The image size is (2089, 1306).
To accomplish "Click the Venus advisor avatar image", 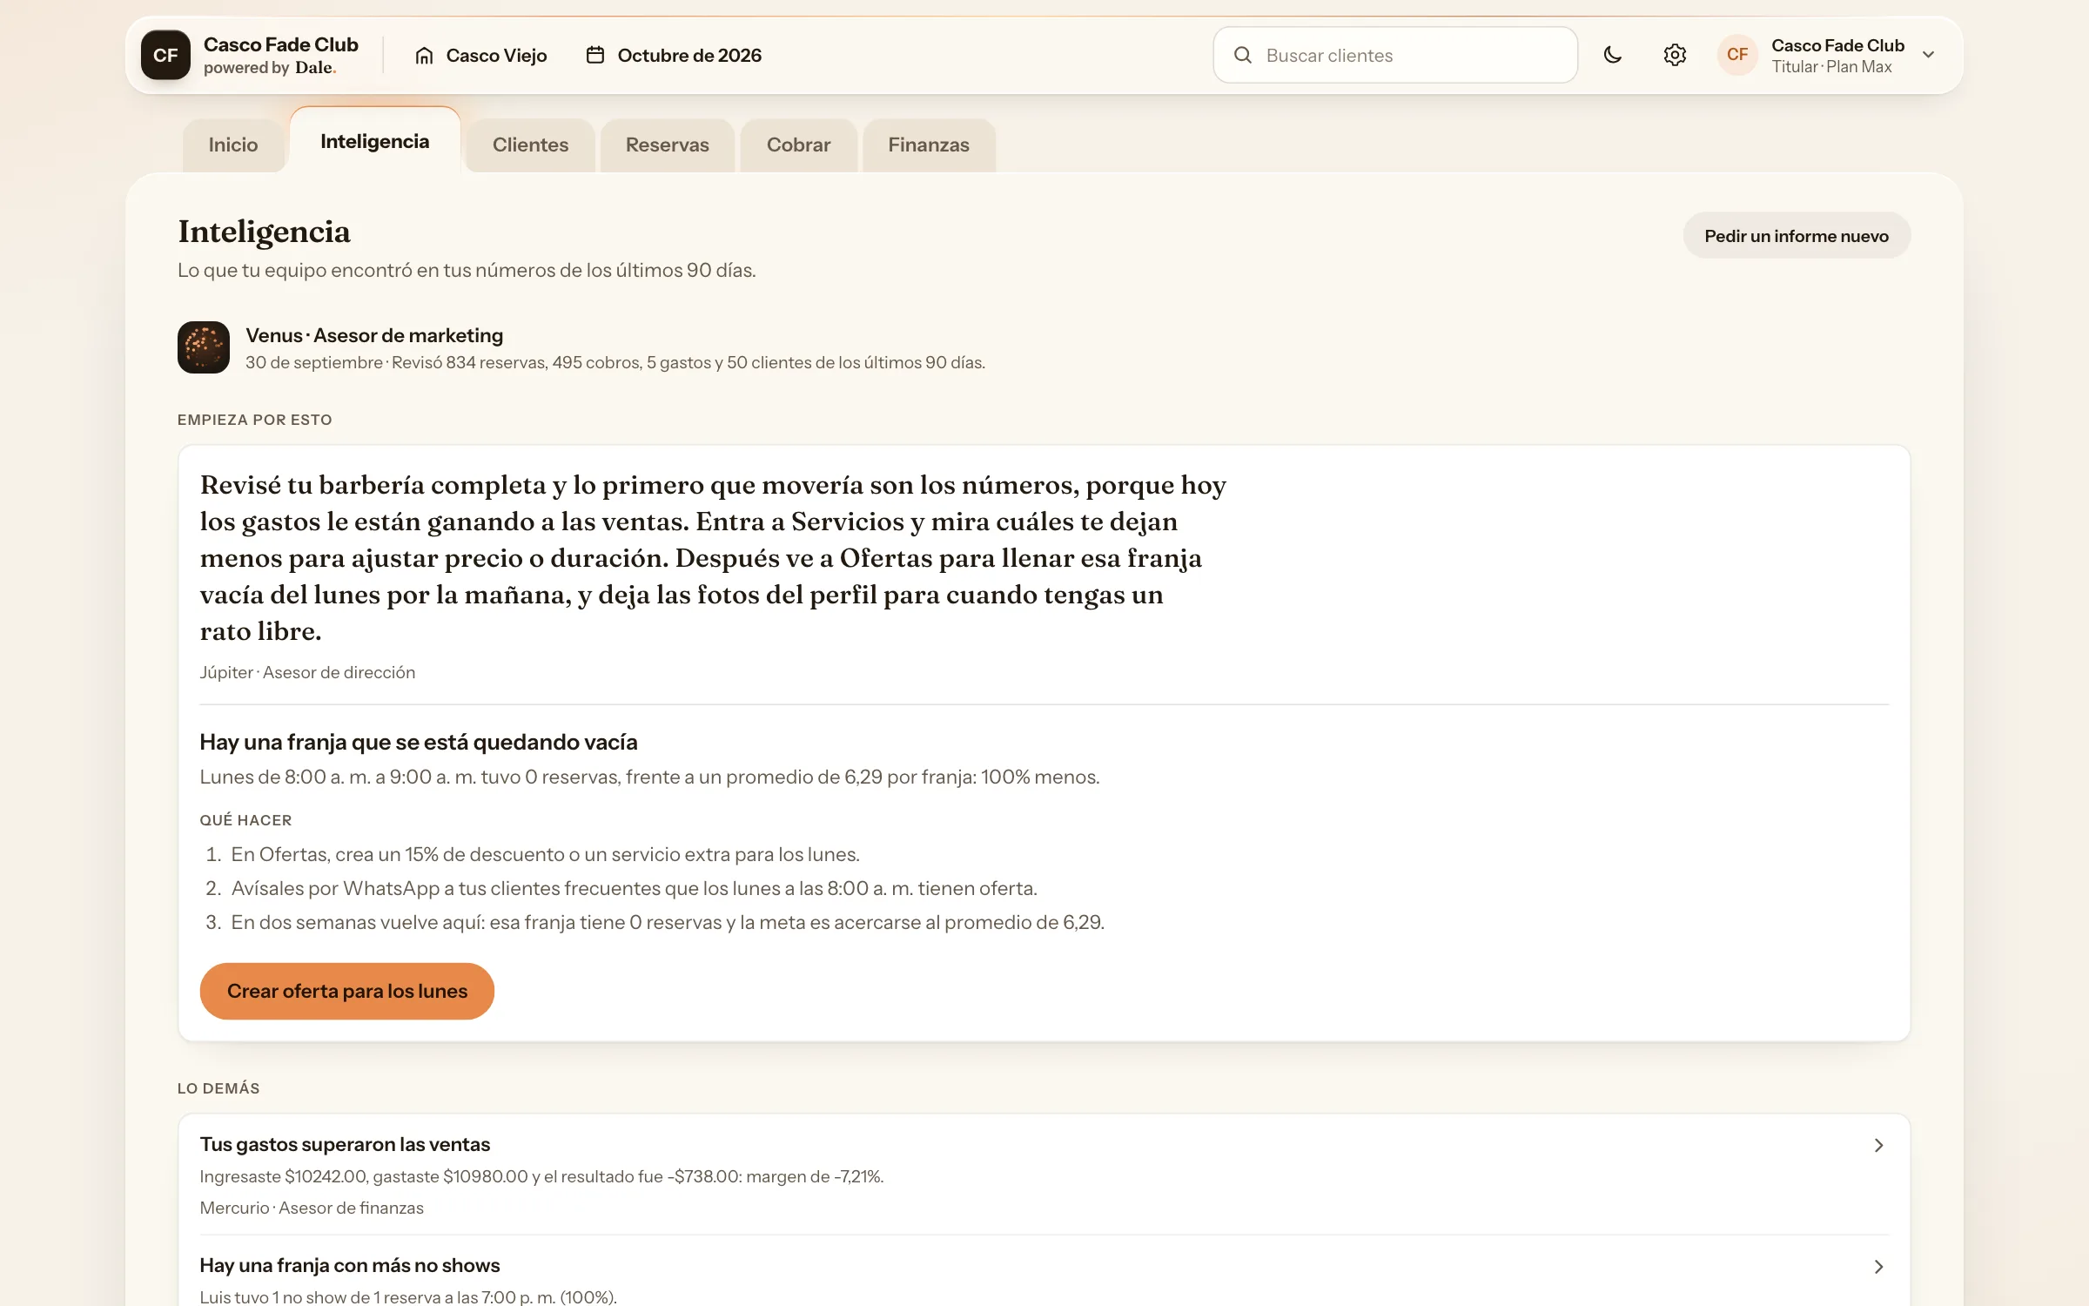I will [204, 347].
